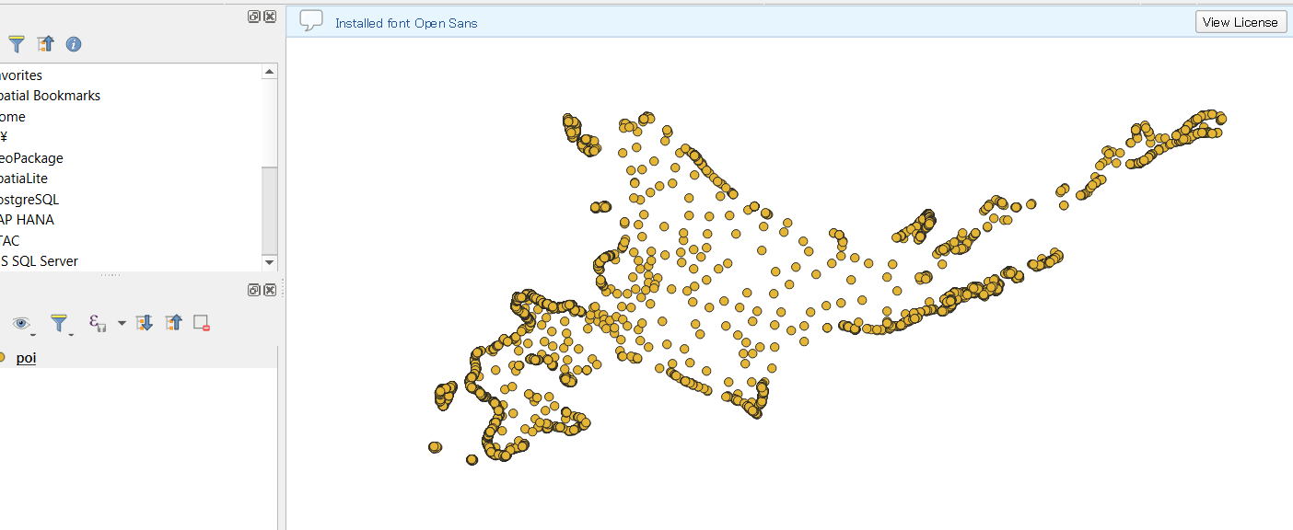Toggle the Browser properties info widget
The width and height of the screenshot is (1293, 530).
point(74,43)
